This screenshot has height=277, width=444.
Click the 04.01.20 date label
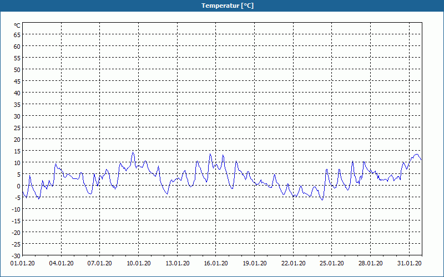pyautogui.click(x=61, y=263)
